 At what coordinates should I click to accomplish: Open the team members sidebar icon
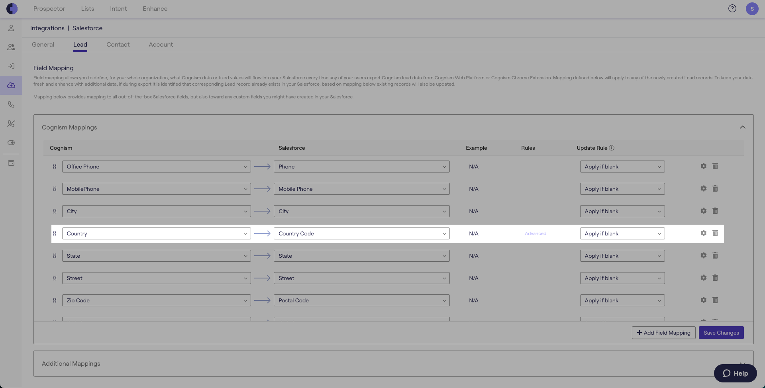tap(11, 47)
